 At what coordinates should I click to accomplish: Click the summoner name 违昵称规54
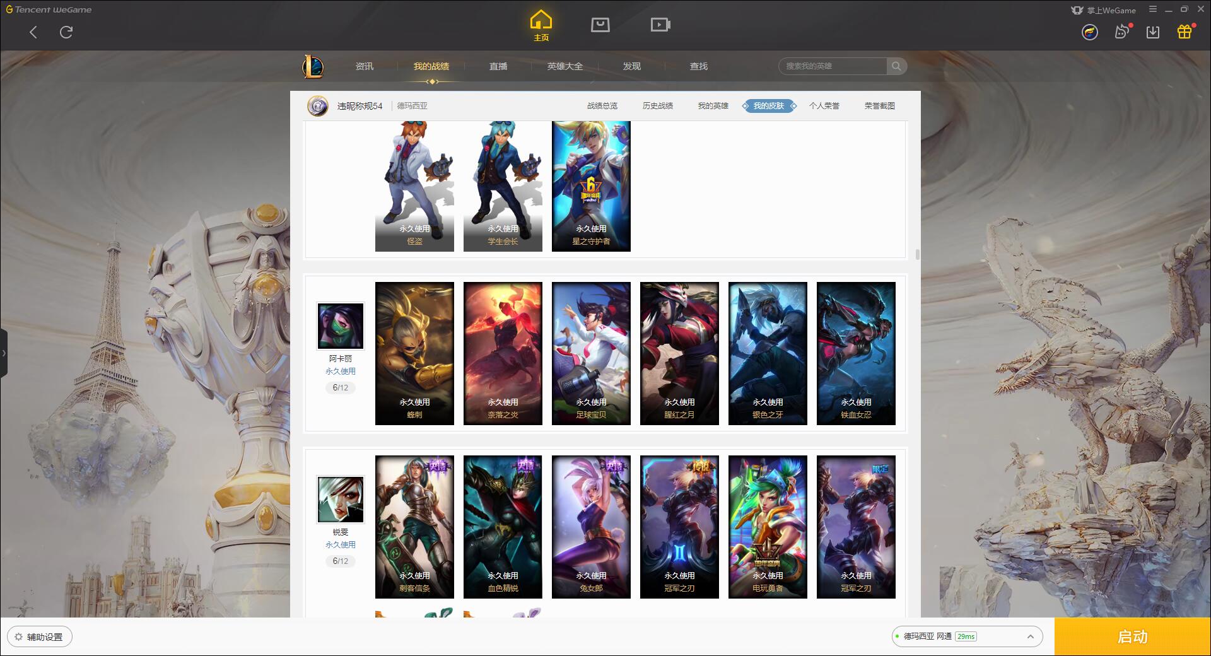(360, 106)
